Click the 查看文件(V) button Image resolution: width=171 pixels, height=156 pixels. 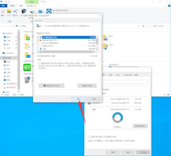tap(87, 86)
